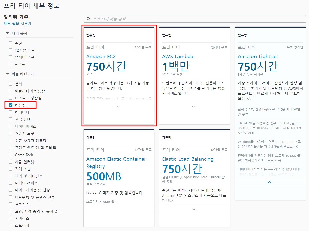Open the Amazon Elastic Container Registry link
The width and height of the screenshot is (309, 231).
(x=116, y=163)
